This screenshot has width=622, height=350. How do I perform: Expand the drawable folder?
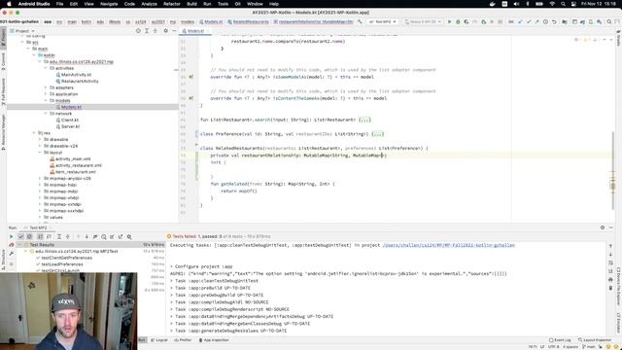(x=40, y=140)
